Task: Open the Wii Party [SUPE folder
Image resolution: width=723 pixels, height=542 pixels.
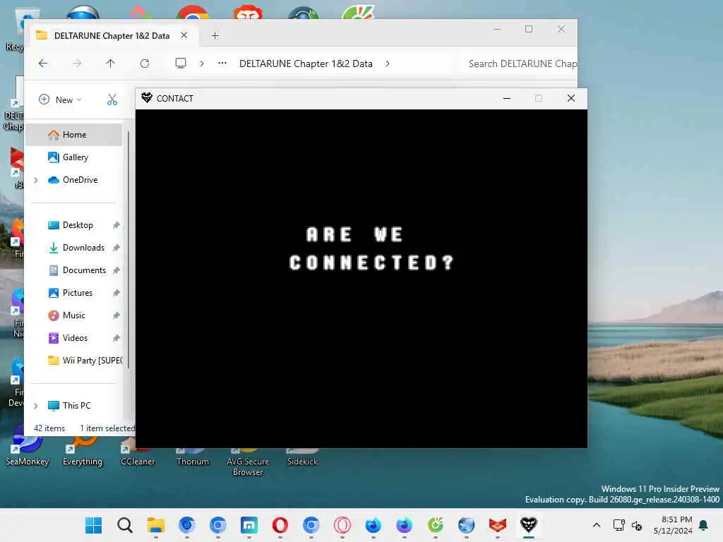Action: [x=74, y=361]
